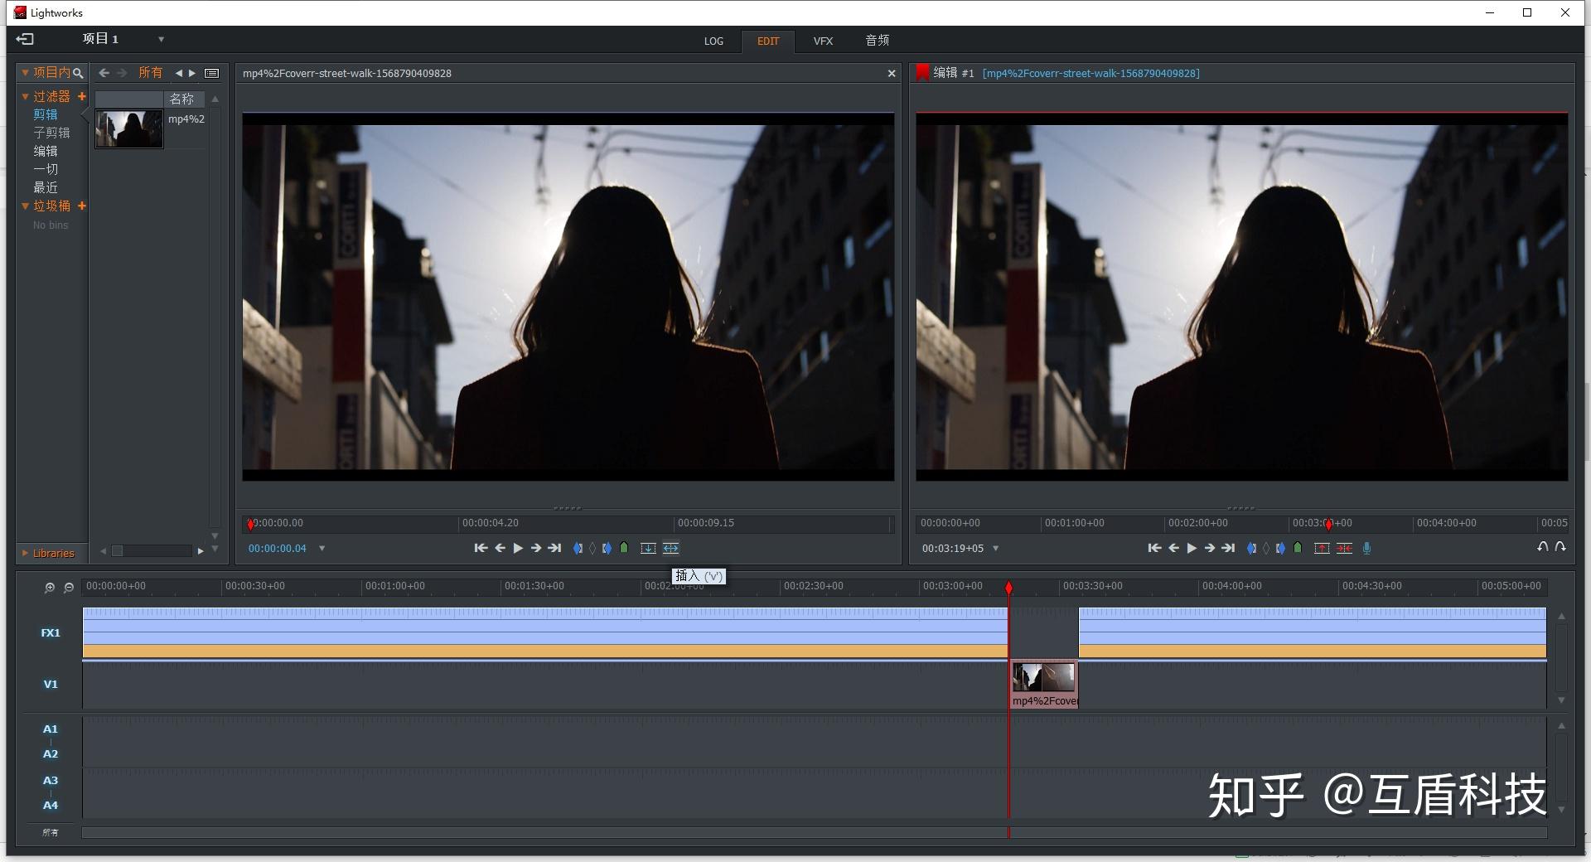Exit project using the back-arrow icon
This screenshot has height=862, width=1591.
(25, 39)
